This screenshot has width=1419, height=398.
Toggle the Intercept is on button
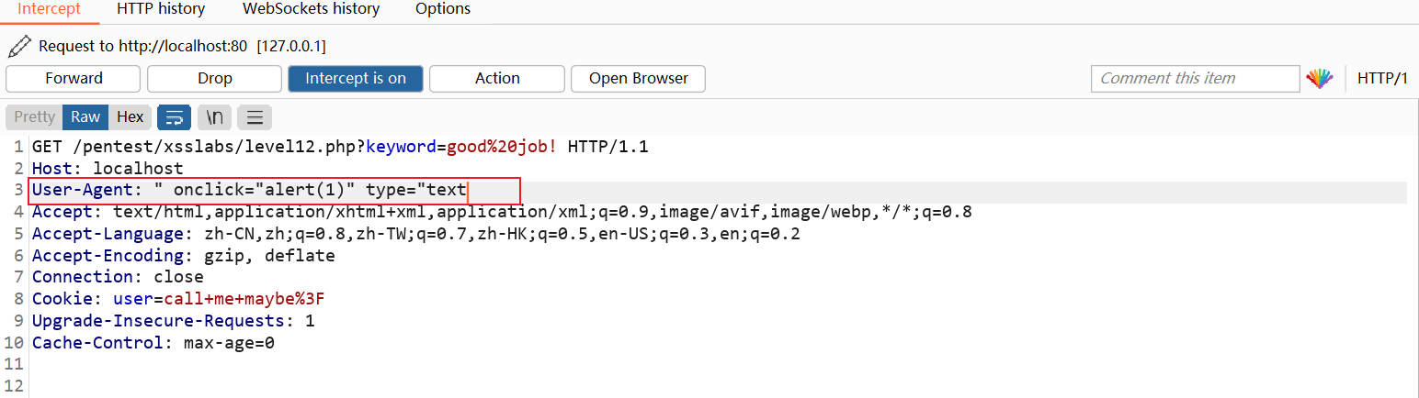[356, 79]
